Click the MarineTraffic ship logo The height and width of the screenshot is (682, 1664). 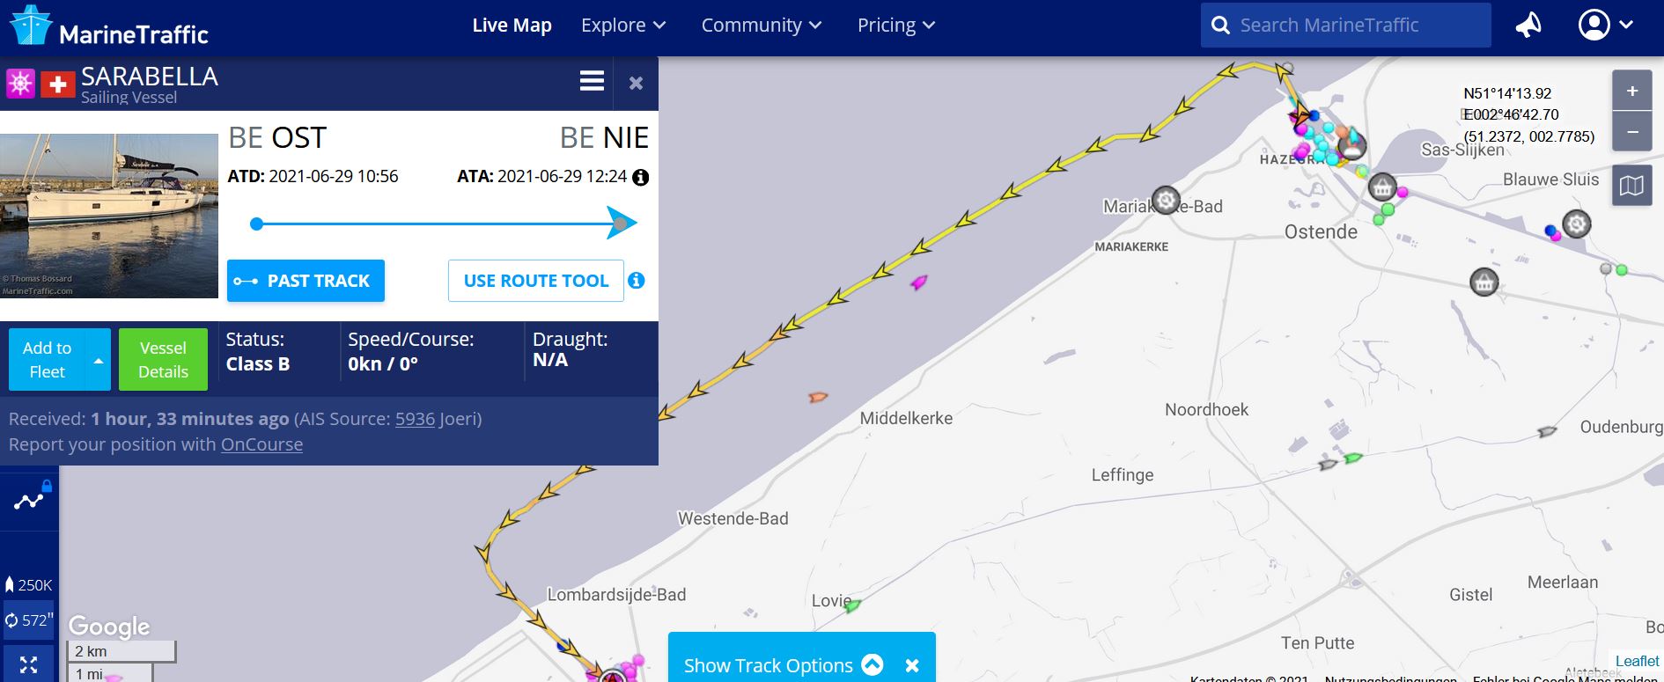tap(31, 26)
